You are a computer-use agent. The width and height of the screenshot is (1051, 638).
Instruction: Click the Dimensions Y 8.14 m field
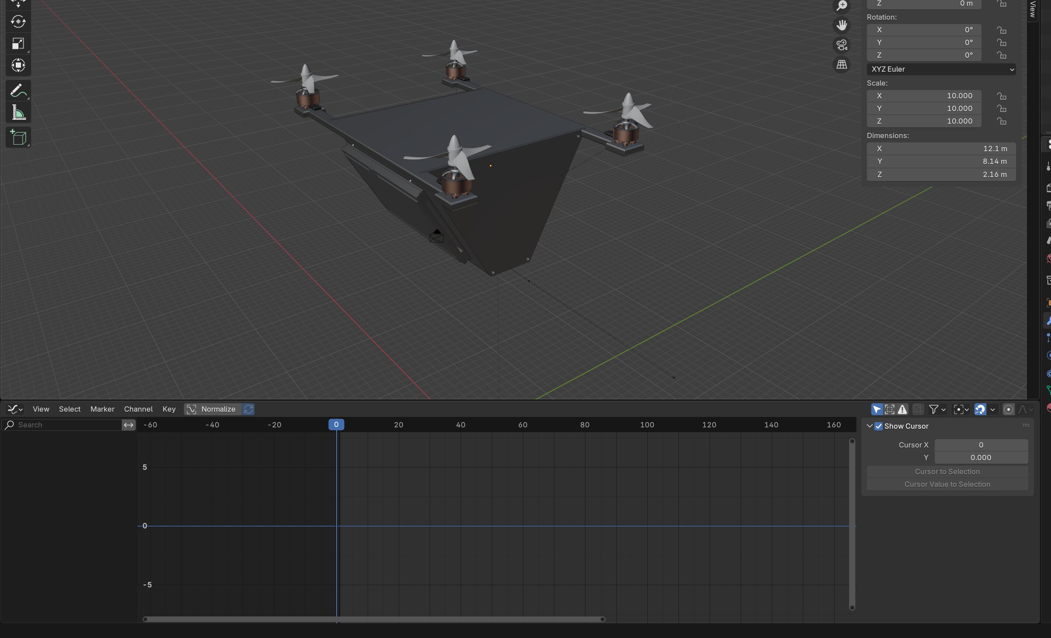(x=941, y=161)
